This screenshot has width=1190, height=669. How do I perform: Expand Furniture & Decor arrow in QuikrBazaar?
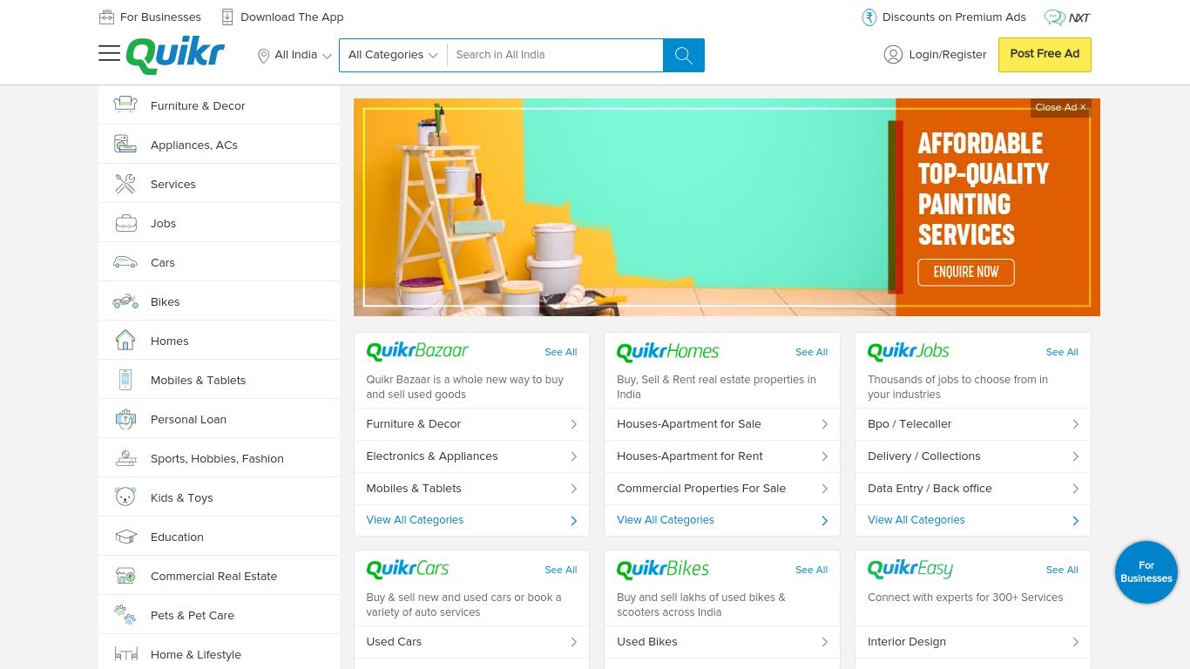[x=574, y=424]
